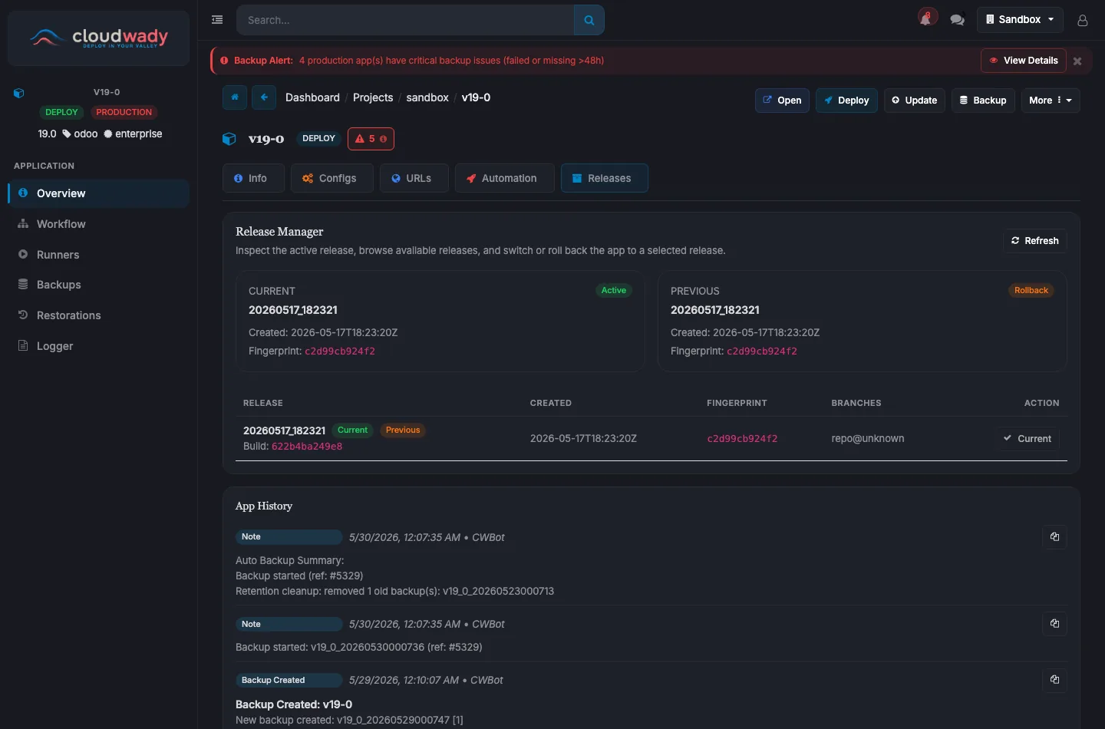Click the DEPLOY badge in sidebar
Image resolution: width=1105 pixels, height=729 pixels.
tap(61, 112)
